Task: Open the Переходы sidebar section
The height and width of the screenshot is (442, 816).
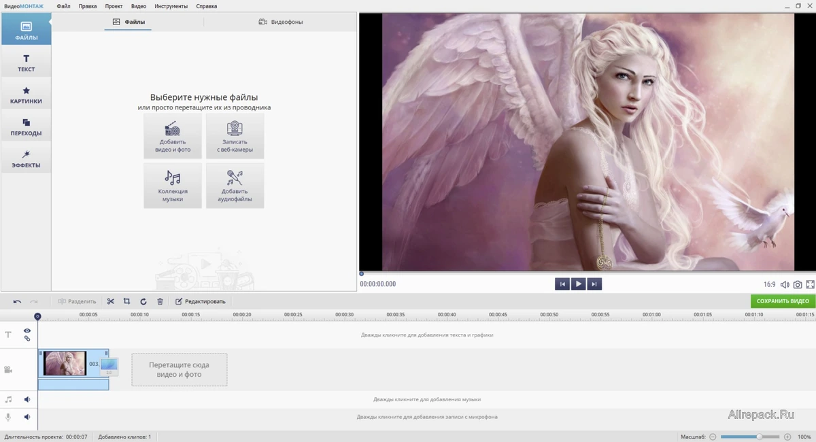Action: click(26, 127)
